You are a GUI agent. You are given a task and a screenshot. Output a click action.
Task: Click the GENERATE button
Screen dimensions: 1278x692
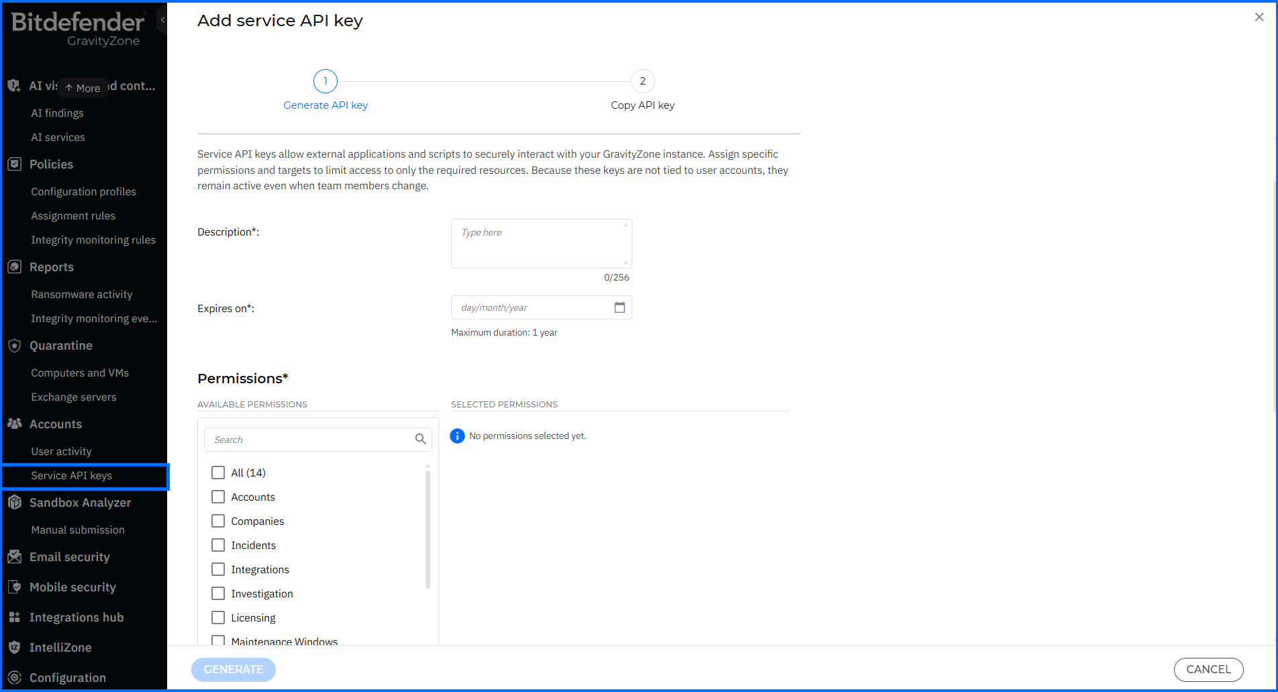click(x=234, y=669)
